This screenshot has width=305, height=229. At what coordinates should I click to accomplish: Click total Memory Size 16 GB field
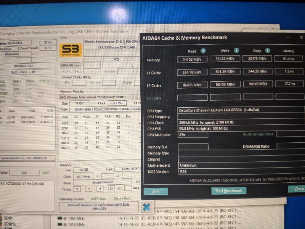click(x=83, y=170)
